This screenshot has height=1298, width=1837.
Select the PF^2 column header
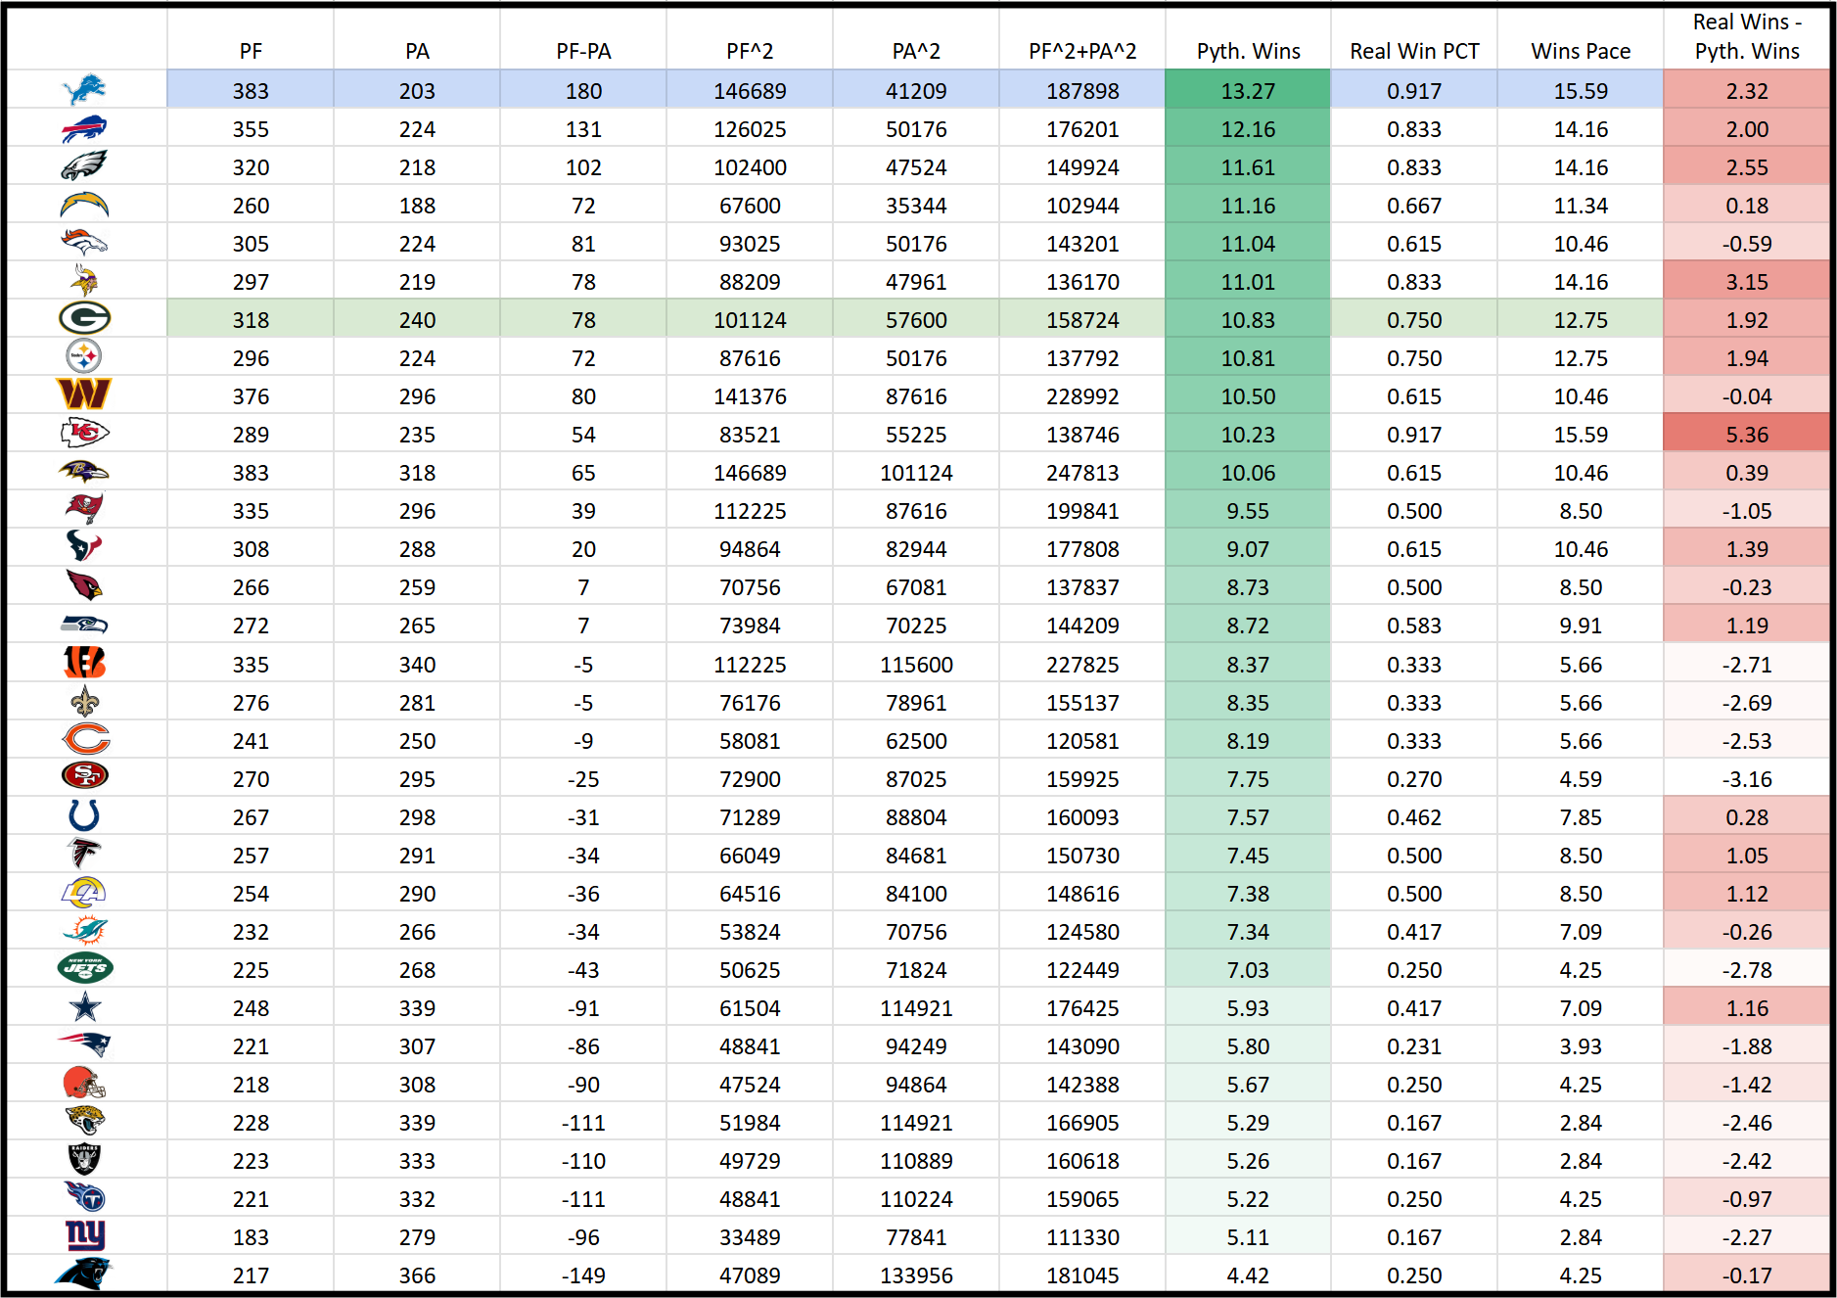pyautogui.click(x=750, y=51)
